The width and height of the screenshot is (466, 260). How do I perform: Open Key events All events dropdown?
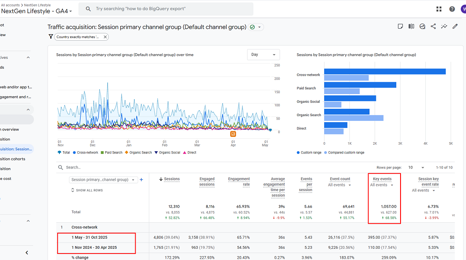(381, 185)
